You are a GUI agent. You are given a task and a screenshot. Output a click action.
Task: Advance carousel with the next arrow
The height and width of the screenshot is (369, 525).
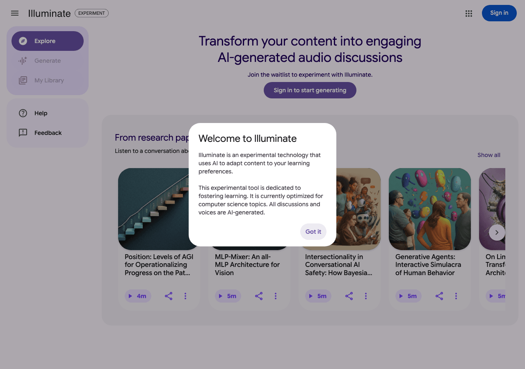click(x=497, y=232)
